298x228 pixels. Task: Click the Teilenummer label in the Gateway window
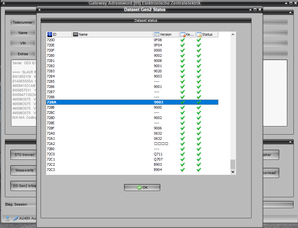tap(23, 22)
